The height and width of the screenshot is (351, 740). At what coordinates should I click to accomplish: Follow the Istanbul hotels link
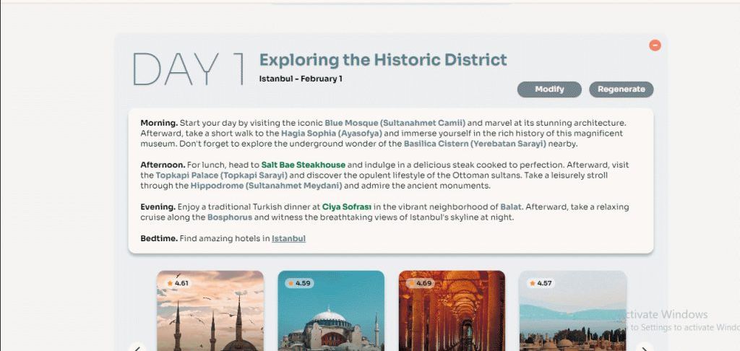point(289,239)
